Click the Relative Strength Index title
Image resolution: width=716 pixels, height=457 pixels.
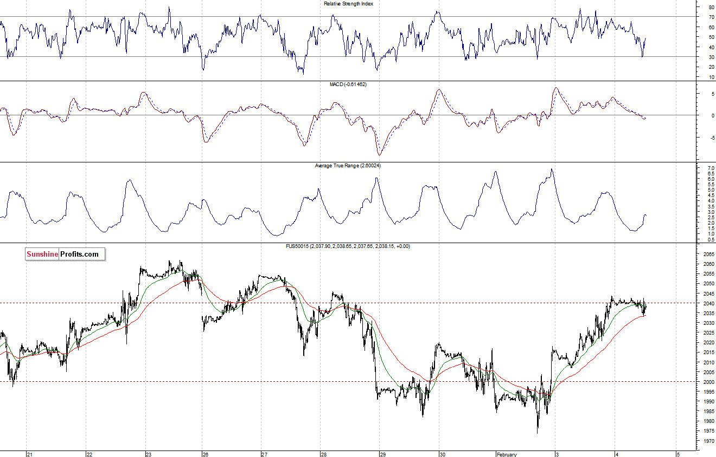(348, 4)
